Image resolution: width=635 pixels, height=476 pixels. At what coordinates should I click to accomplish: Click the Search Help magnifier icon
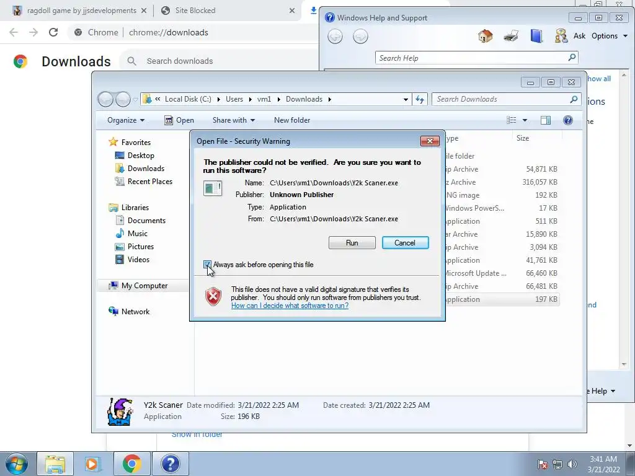(x=572, y=58)
